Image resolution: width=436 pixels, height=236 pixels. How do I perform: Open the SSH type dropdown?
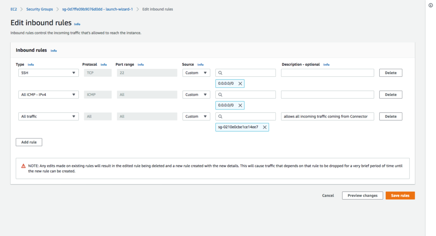49,73
